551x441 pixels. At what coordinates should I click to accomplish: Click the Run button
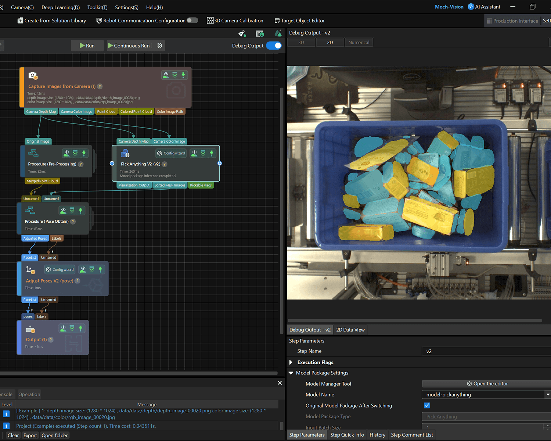pos(87,46)
